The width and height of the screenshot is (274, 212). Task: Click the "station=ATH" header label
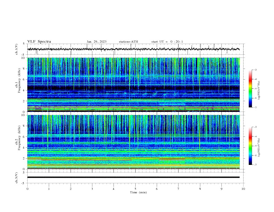(x=128, y=42)
